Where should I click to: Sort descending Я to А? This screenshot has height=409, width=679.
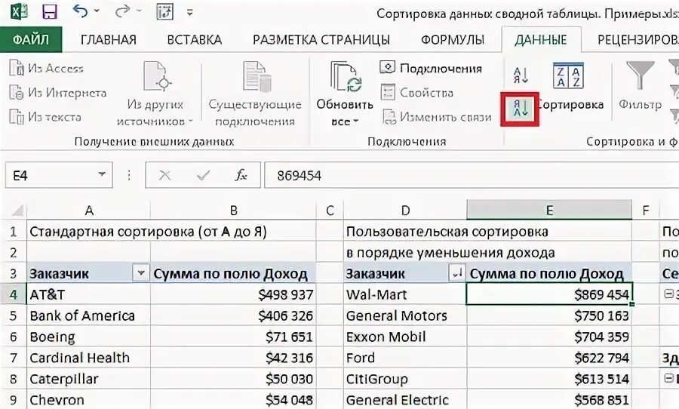tap(520, 109)
